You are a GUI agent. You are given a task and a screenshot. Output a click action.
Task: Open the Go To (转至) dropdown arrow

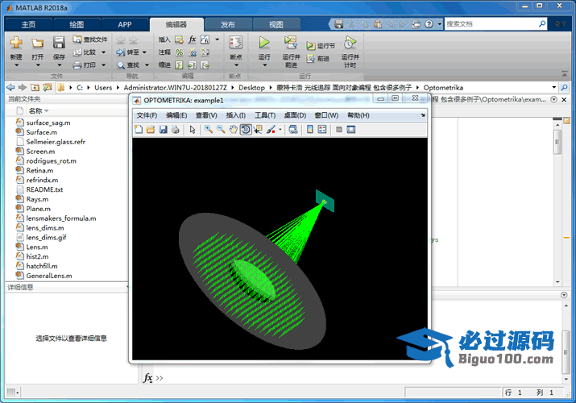tap(144, 52)
